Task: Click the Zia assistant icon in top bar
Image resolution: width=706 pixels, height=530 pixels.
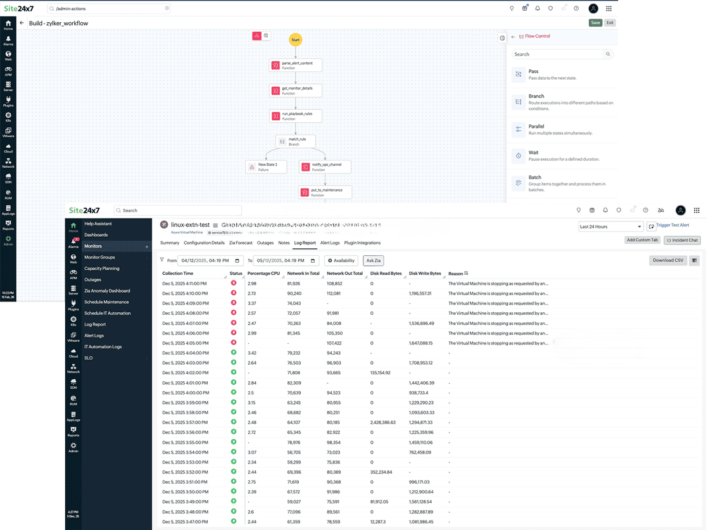Action: [x=662, y=210]
